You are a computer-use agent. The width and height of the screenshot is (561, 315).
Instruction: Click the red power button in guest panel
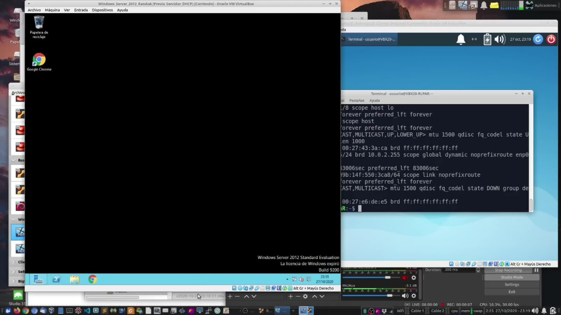click(551, 39)
